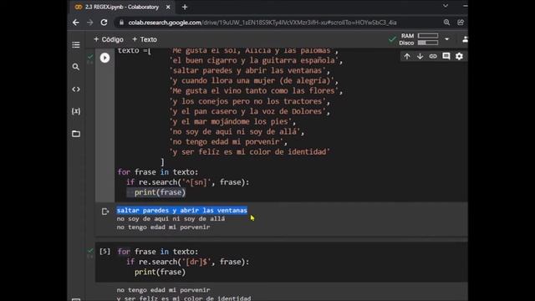View site information lock icon
Viewport: 535px width, 301px height.
[121, 23]
